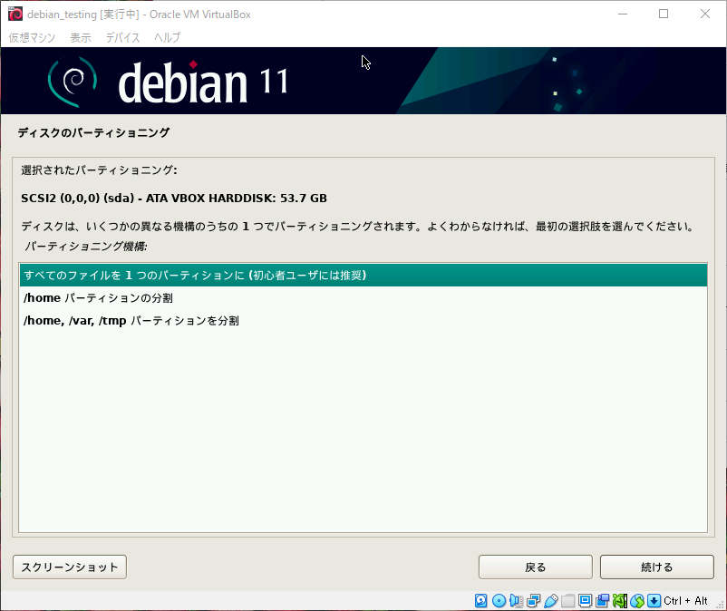Open the ヘルプ menu
The image size is (727, 611).
point(168,37)
